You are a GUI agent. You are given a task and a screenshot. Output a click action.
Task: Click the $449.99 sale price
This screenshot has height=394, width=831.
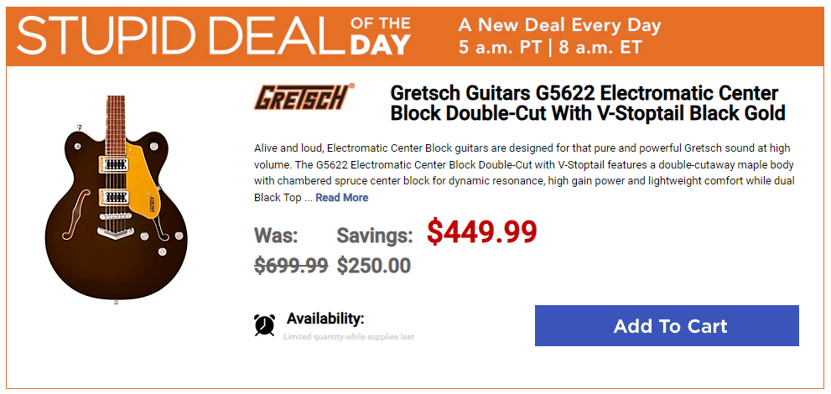[482, 232]
